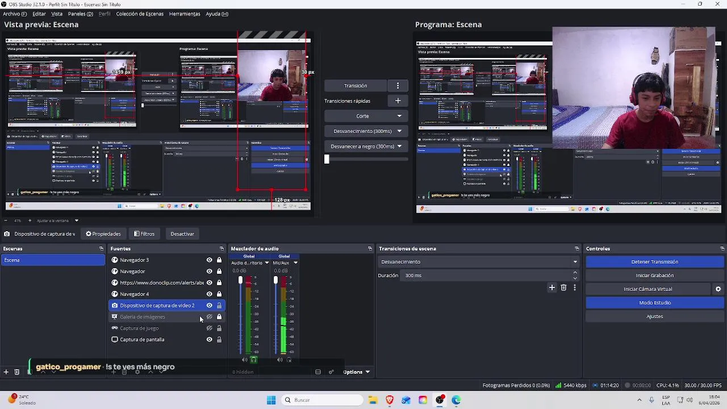Image resolution: width=727 pixels, height=409 pixels.
Task: Click the Transición button
Action: pyautogui.click(x=356, y=86)
